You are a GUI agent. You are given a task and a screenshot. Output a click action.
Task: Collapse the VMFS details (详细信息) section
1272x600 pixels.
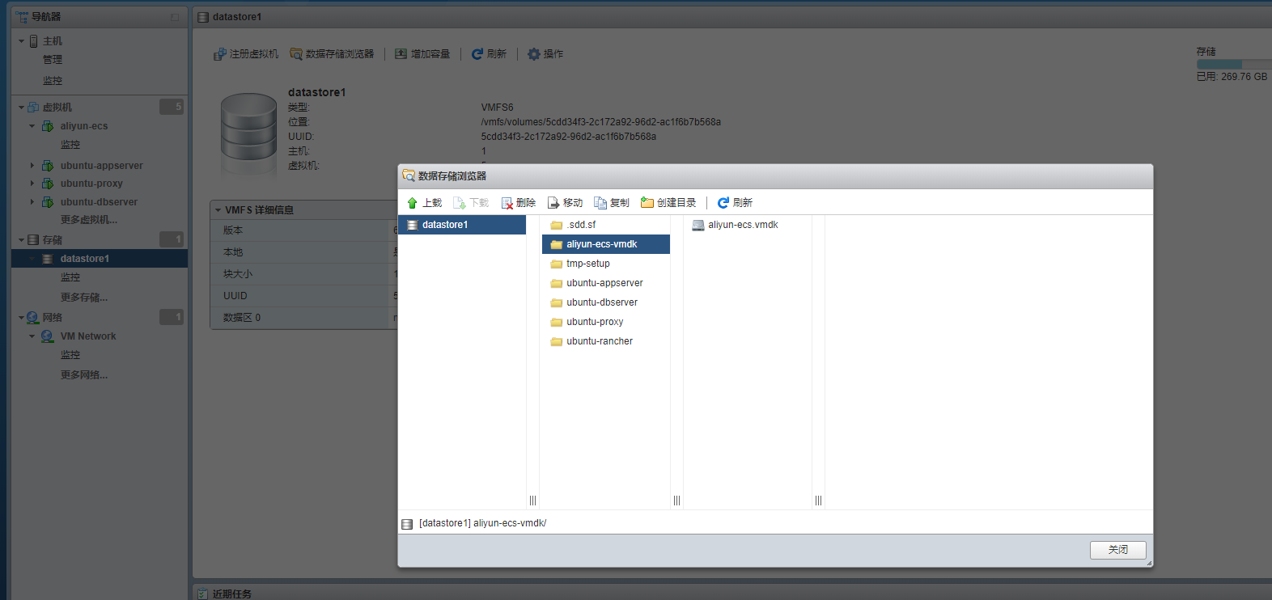(x=218, y=210)
